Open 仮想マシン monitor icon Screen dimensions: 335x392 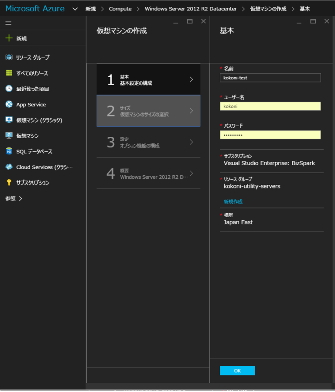(9, 136)
